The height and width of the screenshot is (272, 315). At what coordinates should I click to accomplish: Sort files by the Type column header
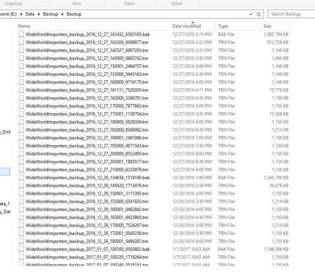pyautogui.click(x=223, y=26)
